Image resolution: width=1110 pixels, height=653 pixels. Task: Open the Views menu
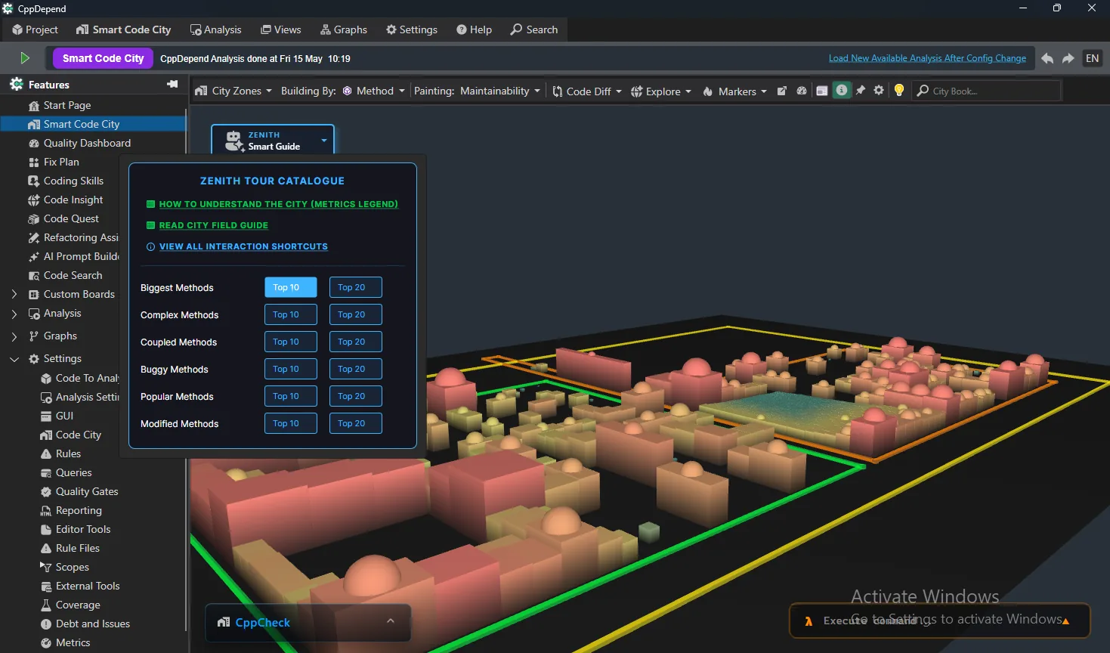click(x=281, y=29)
